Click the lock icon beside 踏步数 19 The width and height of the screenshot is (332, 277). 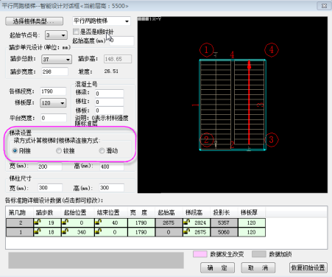click(38, 222)
